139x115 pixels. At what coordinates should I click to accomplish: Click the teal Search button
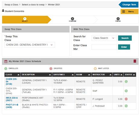point(125,38)
